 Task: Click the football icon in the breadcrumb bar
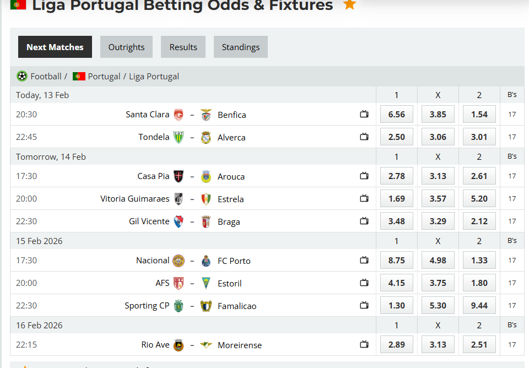(x=21, y=76)
